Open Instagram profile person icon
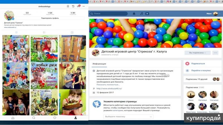Viewport: 223px width, 125px height. [76, 118]
